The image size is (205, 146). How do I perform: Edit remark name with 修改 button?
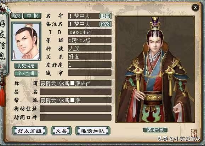[105, 24]
